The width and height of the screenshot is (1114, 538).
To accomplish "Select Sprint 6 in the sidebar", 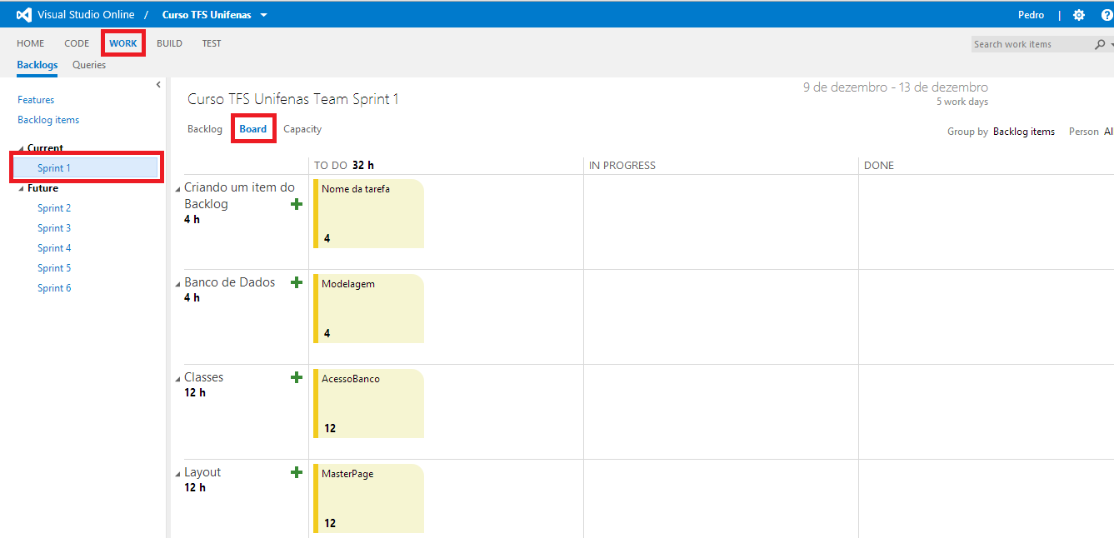I will click(x=54, y=288).
